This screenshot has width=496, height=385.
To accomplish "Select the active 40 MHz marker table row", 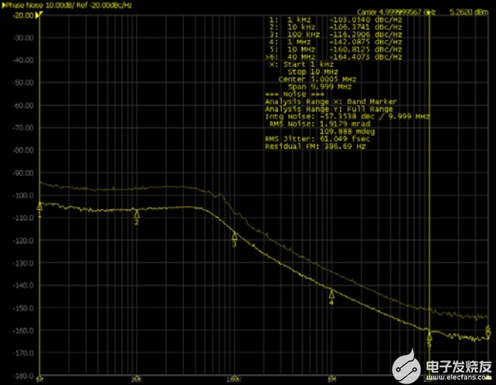I will click(334, 57).
